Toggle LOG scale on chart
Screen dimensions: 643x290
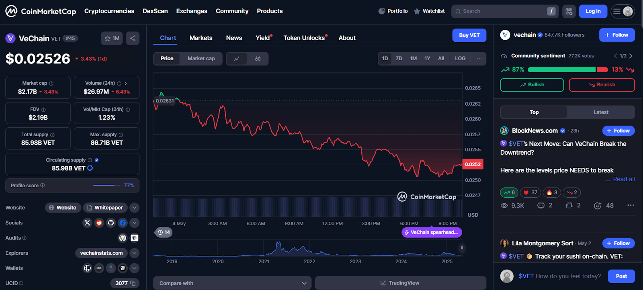pyautogui.click(x=460, y=59)
